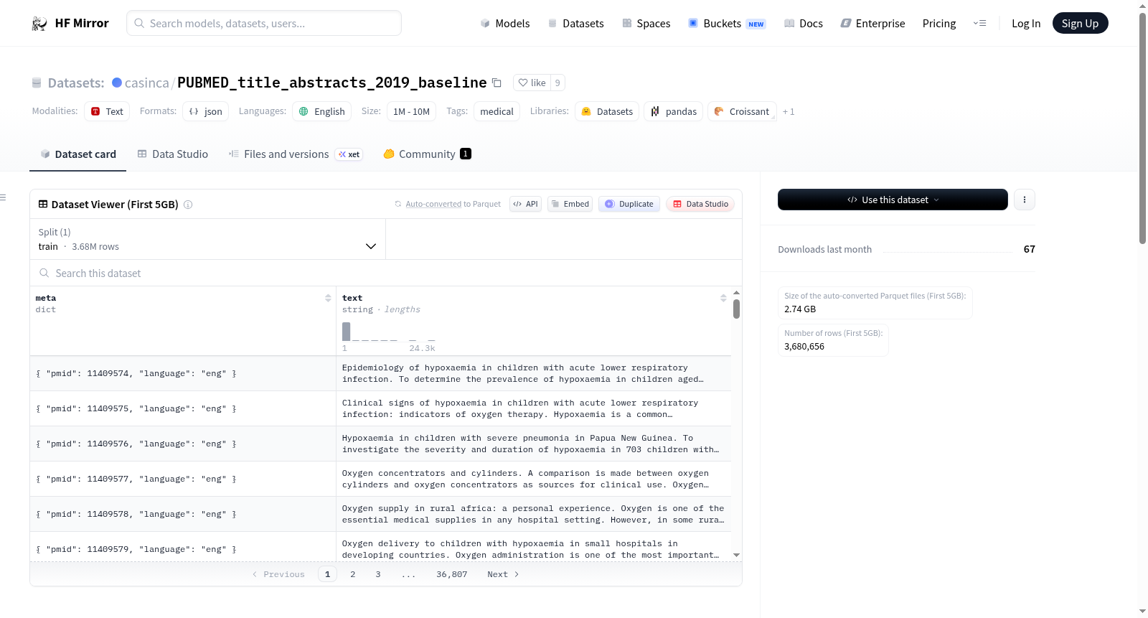
Task: Go to page 3 of the dataset
Action: (378, 574)
